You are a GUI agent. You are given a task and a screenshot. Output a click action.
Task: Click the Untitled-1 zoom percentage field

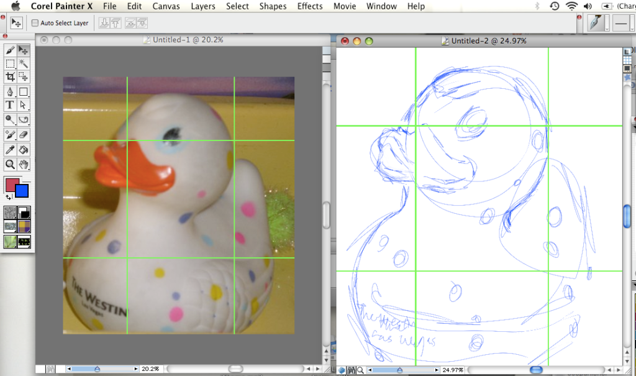coord(149,369)
